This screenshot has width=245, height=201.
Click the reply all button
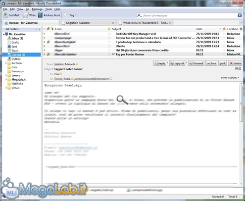(x=177, y=63)
